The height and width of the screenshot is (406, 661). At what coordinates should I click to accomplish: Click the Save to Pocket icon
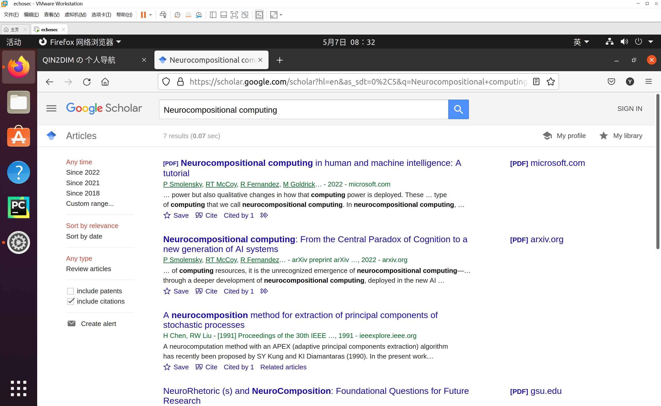point(611,82)
